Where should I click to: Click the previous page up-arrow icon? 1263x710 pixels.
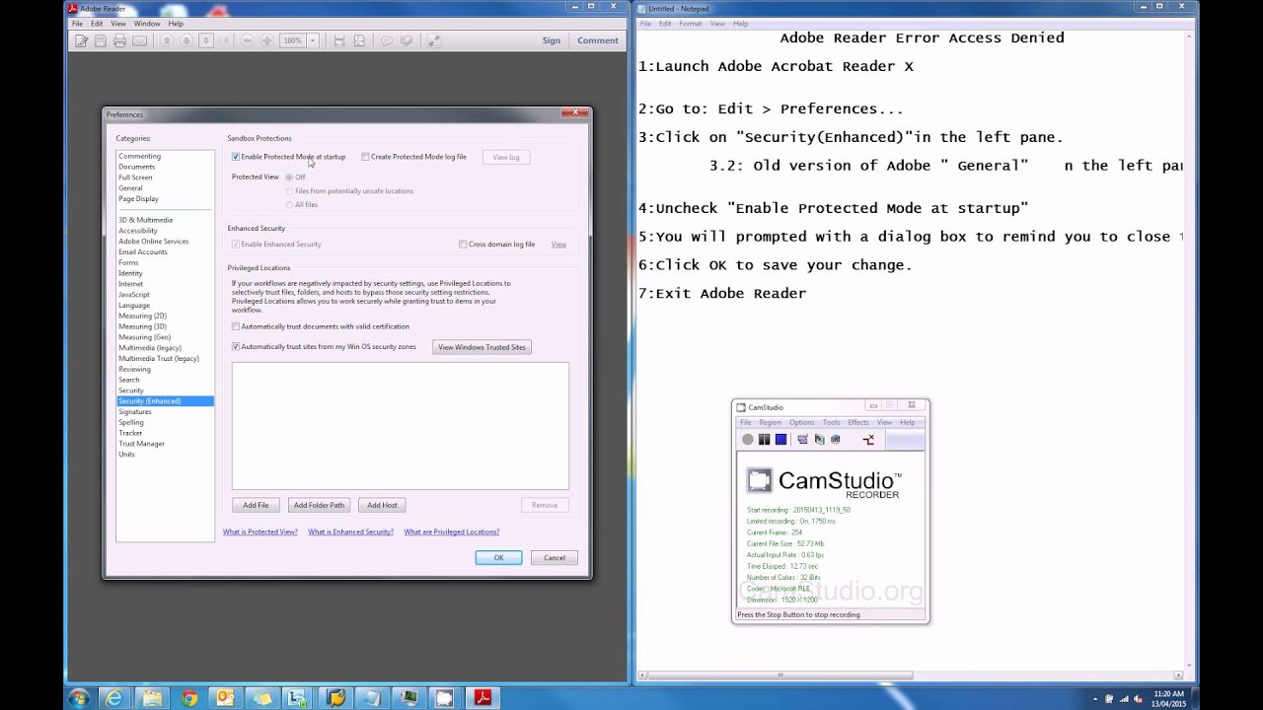167,40
